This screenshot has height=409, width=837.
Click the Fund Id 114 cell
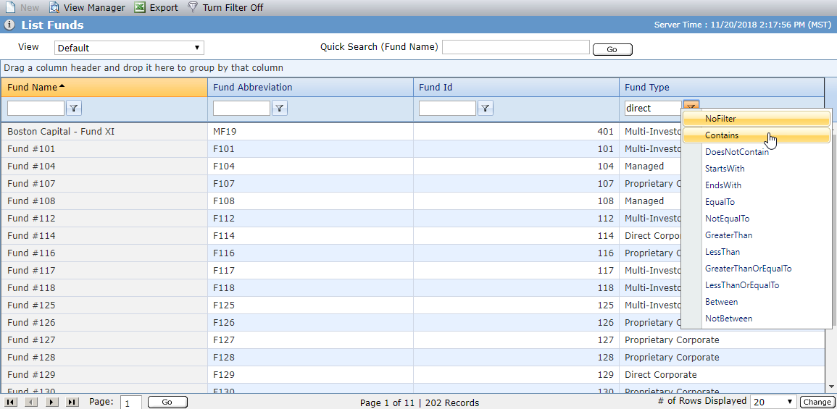tap(516, 236)
